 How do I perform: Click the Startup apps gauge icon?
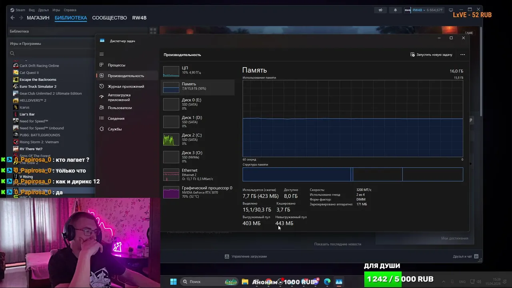[x=102, y=97]
